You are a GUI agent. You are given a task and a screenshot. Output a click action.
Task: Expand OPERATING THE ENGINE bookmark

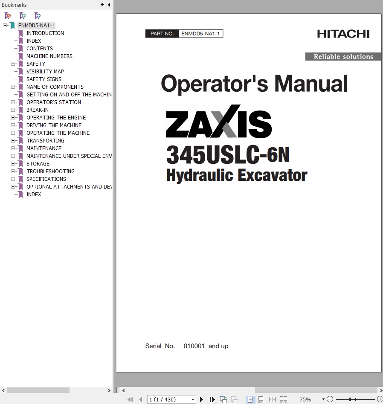13,117
